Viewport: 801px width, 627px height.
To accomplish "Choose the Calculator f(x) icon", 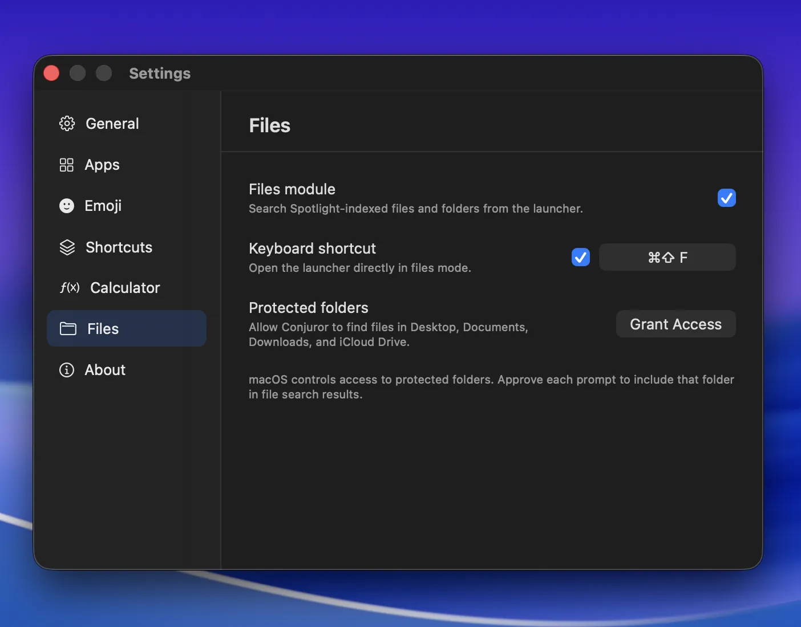I will (x=70, y=288).
